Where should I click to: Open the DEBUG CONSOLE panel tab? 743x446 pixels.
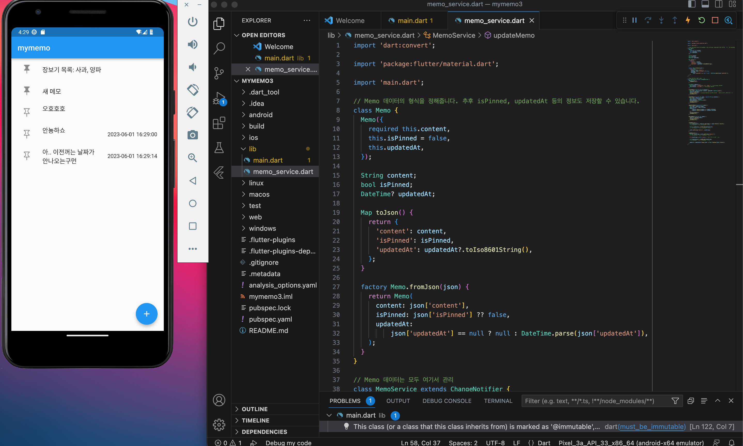(447, 401)
